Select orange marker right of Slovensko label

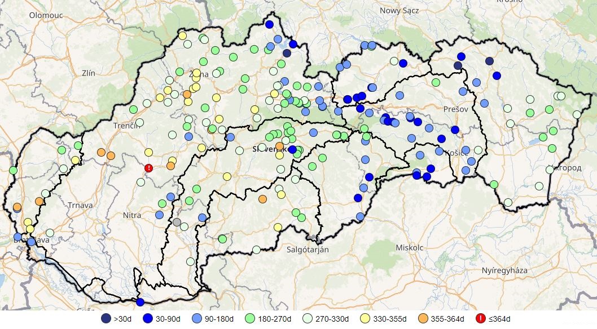(279, 146)
